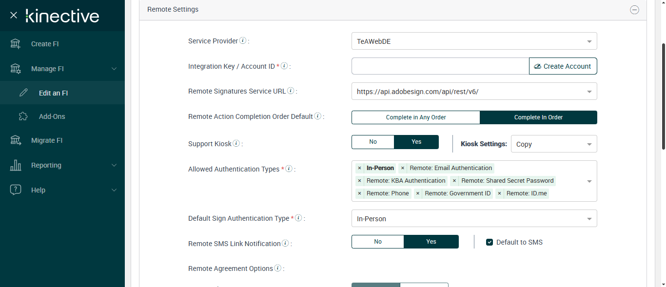
Task: Click info icon next to Service Provider
Action: pyautogui.click(x=243, y=41)
